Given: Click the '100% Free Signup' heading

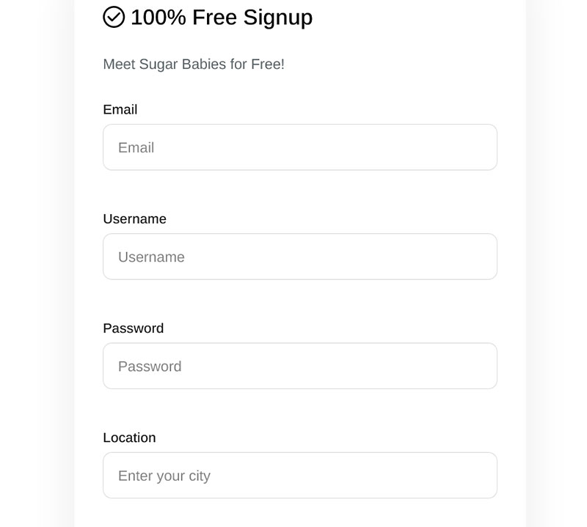Looking at the screenshot, I should pos(220,16).
